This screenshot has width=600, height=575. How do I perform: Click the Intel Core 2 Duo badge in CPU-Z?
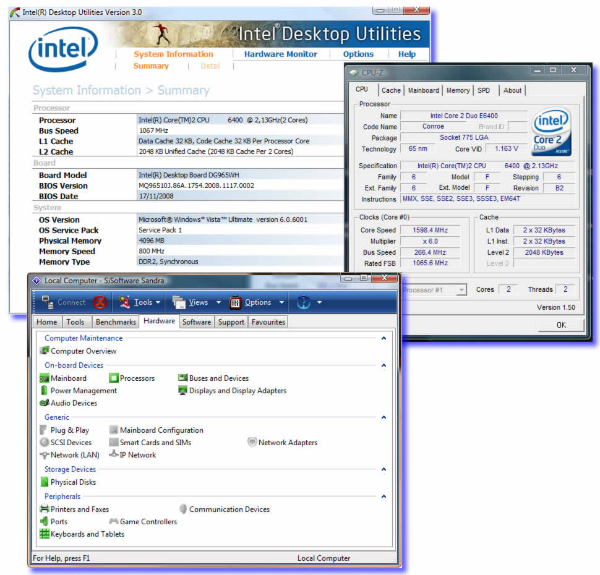pos(551,132)
